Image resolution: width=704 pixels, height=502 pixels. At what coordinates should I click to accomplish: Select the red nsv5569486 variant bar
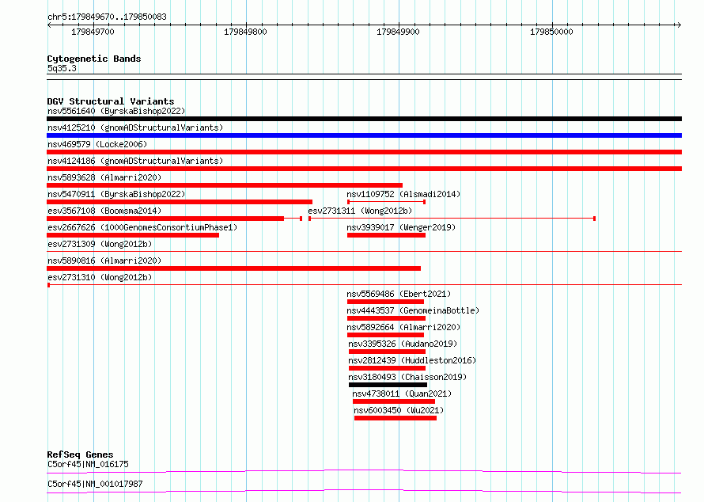pos(386,302)
